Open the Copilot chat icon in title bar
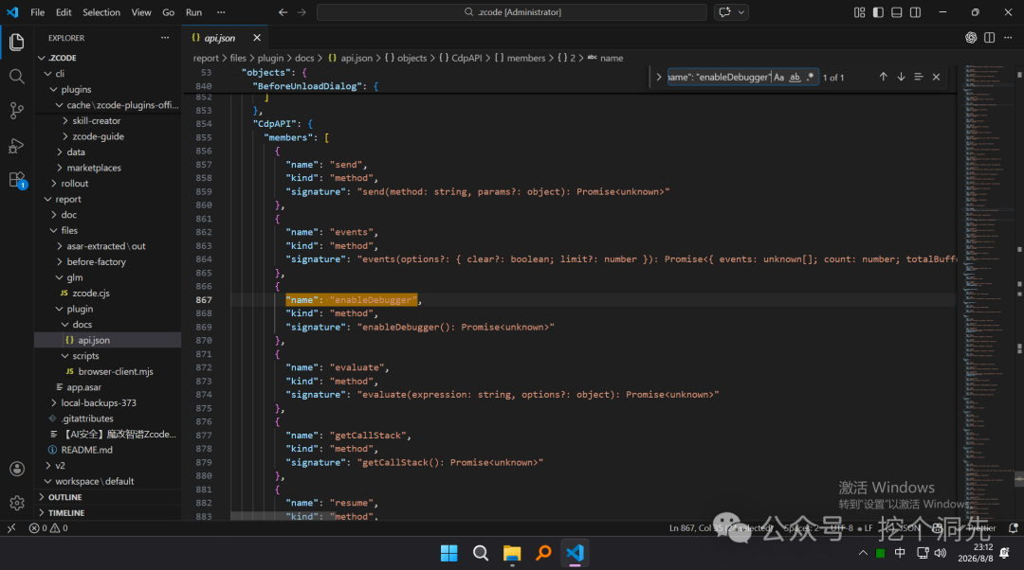The width and height of the screenshot is (1024, 570). 724,12
